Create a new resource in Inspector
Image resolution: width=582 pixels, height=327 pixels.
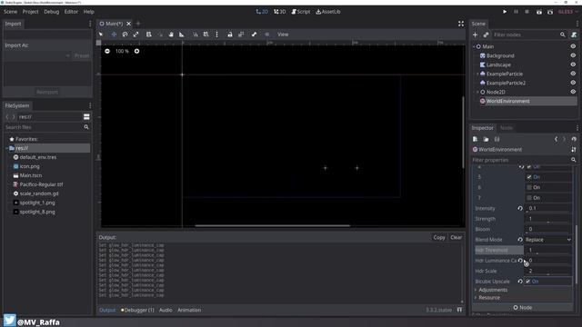(x=475, y=139)
